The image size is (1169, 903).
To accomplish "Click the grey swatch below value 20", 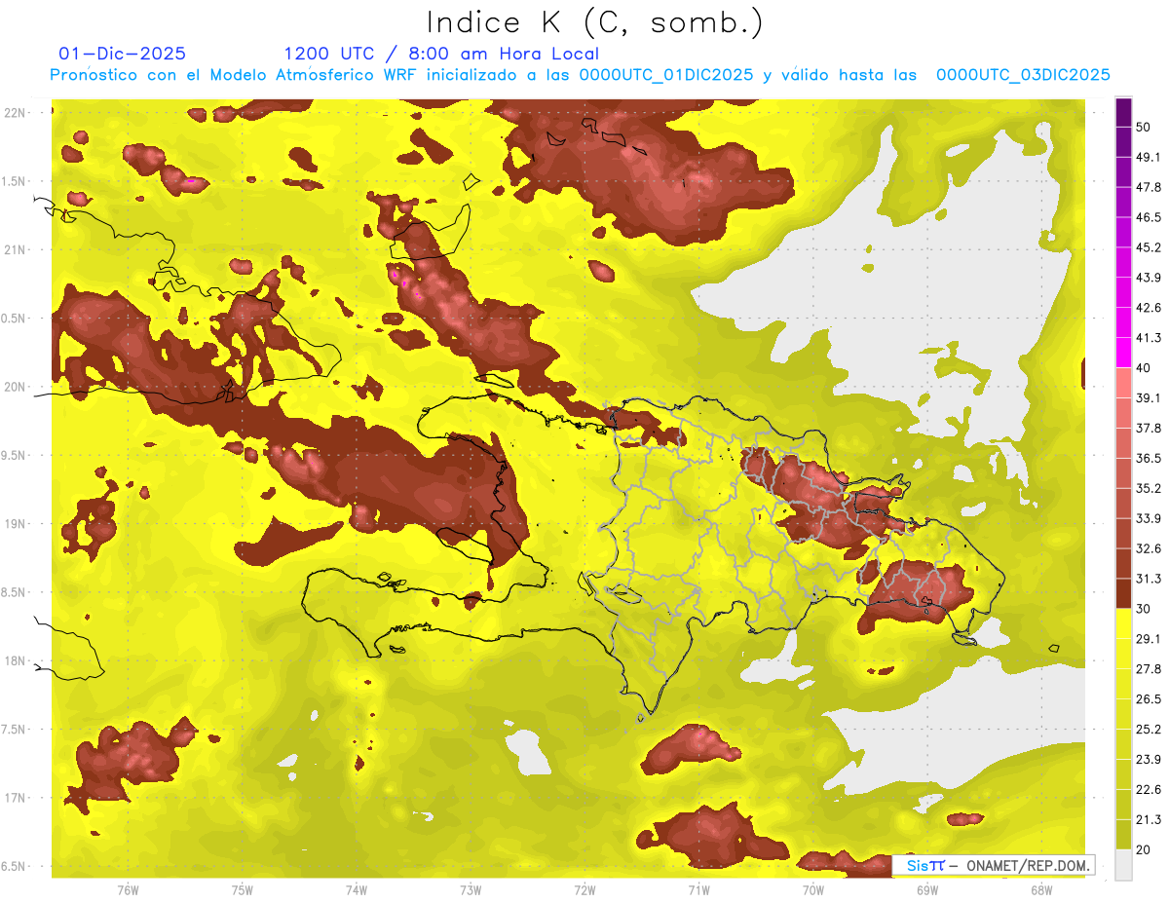I will click(1123, 864).
